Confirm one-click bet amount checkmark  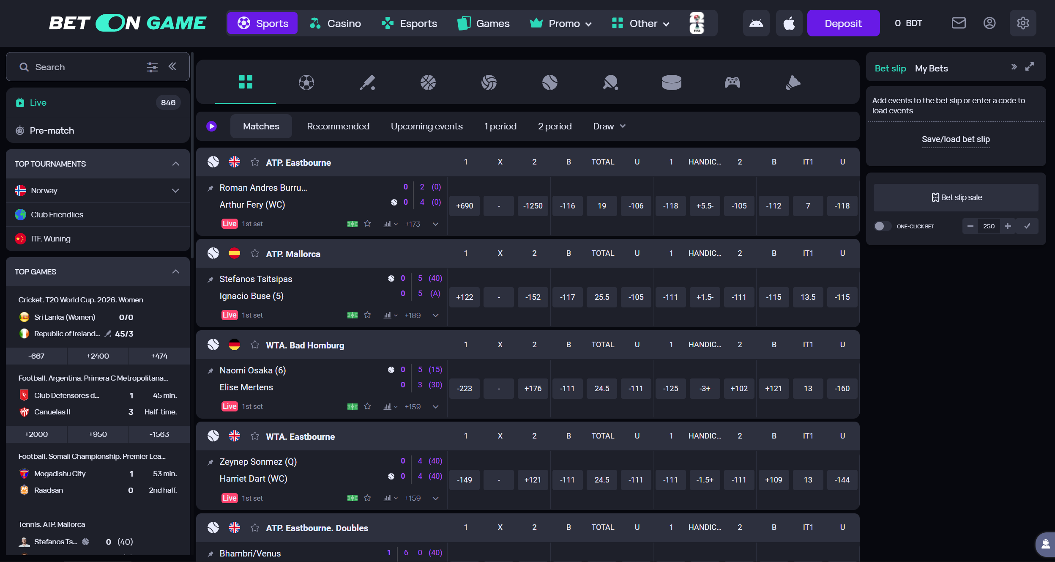coord(1027,226)
